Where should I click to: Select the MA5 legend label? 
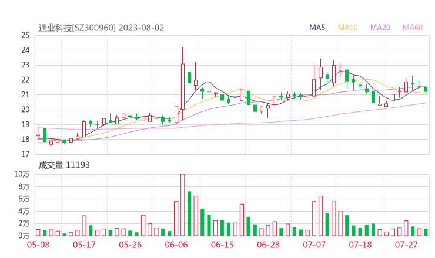tap(317, 28)
